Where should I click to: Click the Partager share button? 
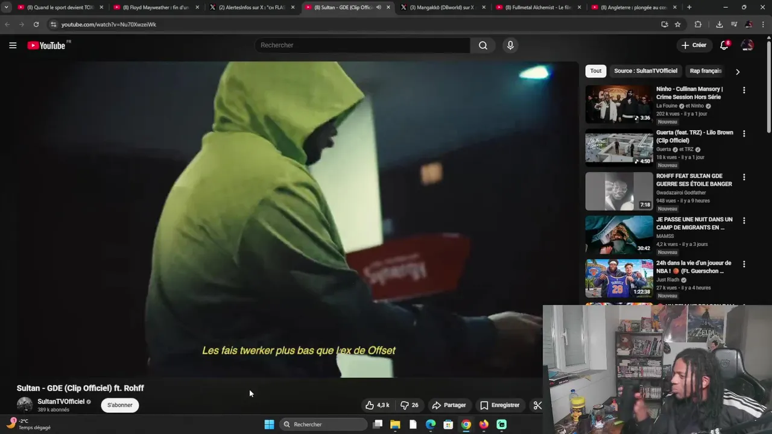pos(449,405)
